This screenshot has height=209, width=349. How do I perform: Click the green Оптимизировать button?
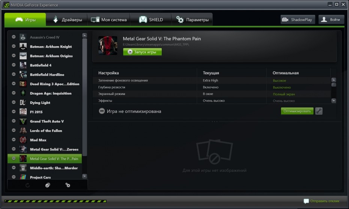click(x=297, y=111)
